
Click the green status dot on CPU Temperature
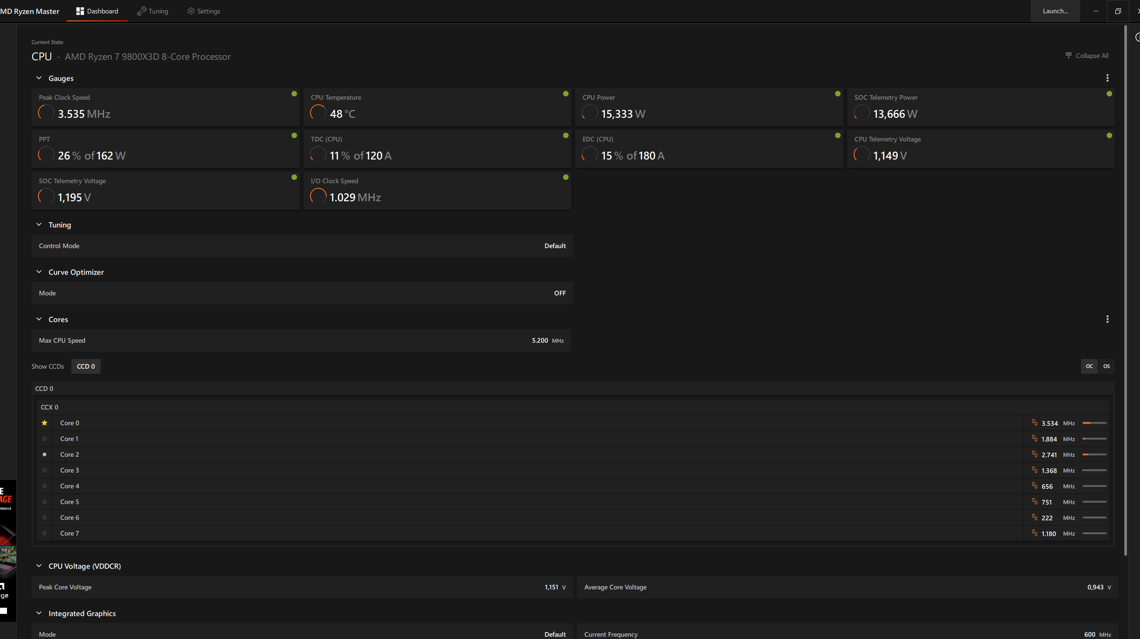tap(565, 94)
